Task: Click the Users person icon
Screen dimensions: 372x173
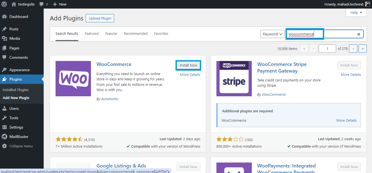Action: point(4,108)
